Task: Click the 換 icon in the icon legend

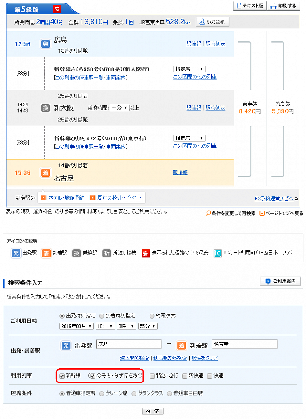Action: pos(76,253)
